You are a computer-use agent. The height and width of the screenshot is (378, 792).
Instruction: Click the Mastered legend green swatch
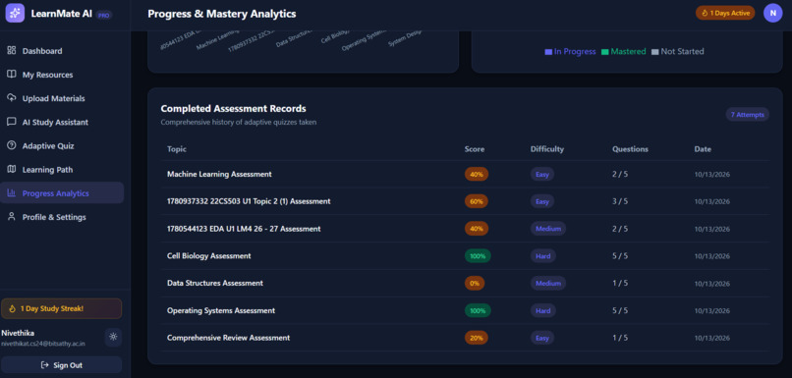tap(604, 52)
